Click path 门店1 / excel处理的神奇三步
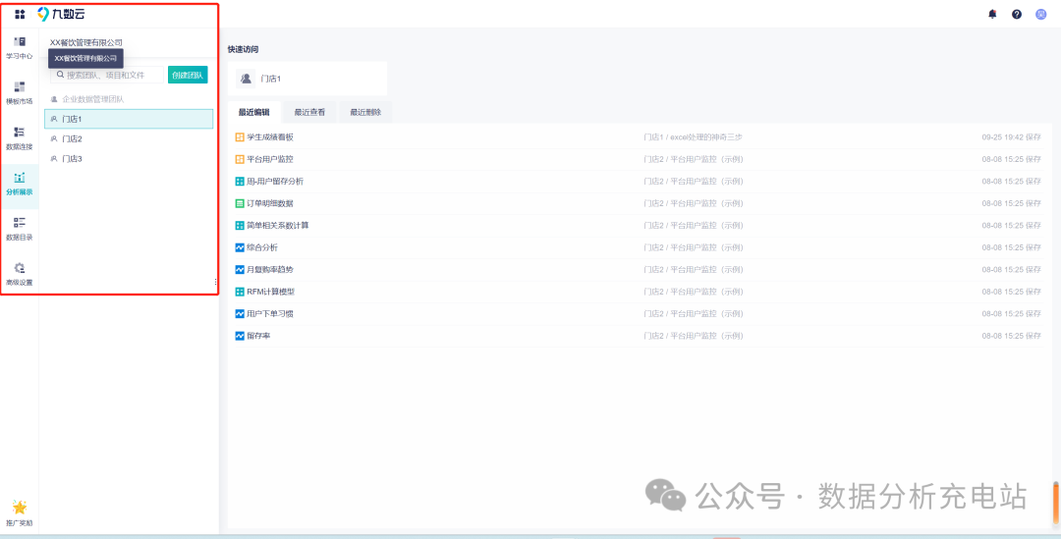The width and height of the screenshot is (1061, 539). coord(693,137)
